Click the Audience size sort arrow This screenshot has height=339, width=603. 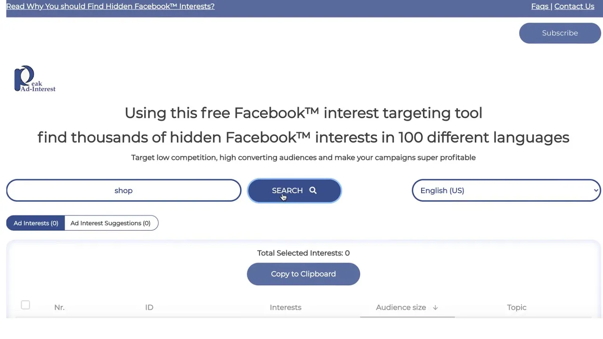point(435,307)
